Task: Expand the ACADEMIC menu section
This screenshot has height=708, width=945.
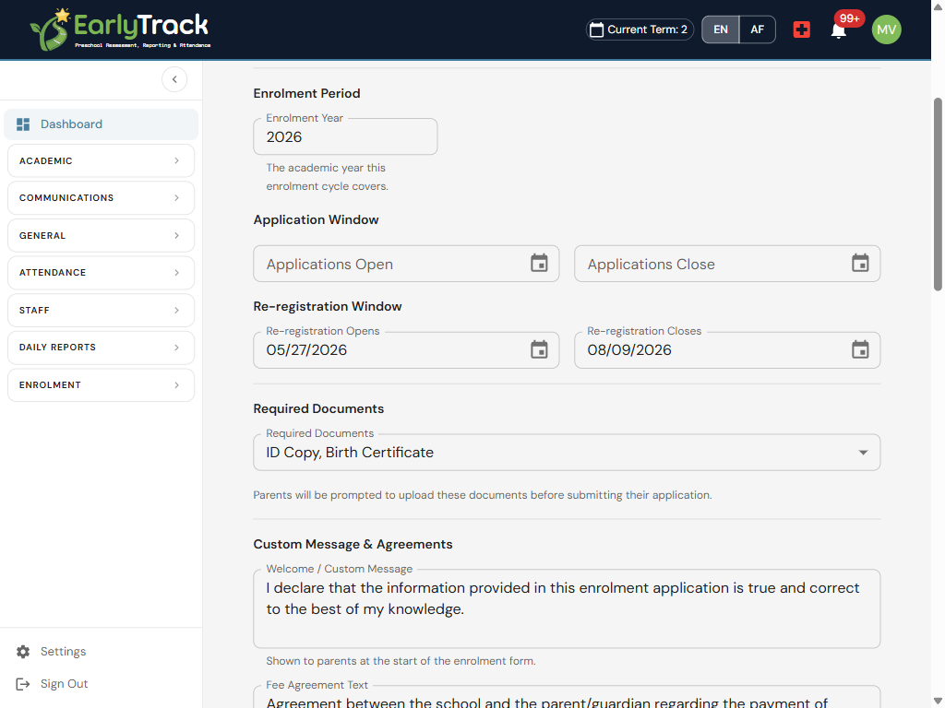Action: [x=102, y=160]
